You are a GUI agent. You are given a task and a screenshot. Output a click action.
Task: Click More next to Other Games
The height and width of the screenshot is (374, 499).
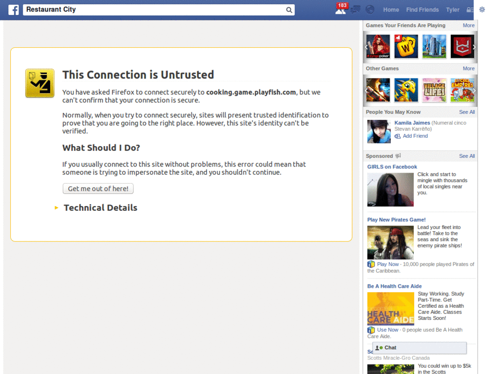(468, 68)
